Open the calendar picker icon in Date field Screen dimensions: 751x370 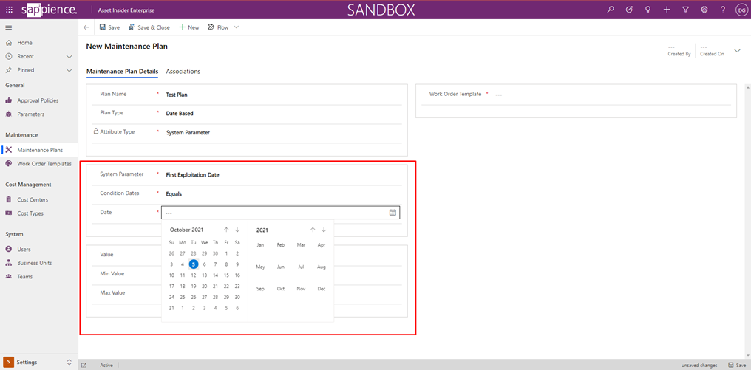(393, 213)
